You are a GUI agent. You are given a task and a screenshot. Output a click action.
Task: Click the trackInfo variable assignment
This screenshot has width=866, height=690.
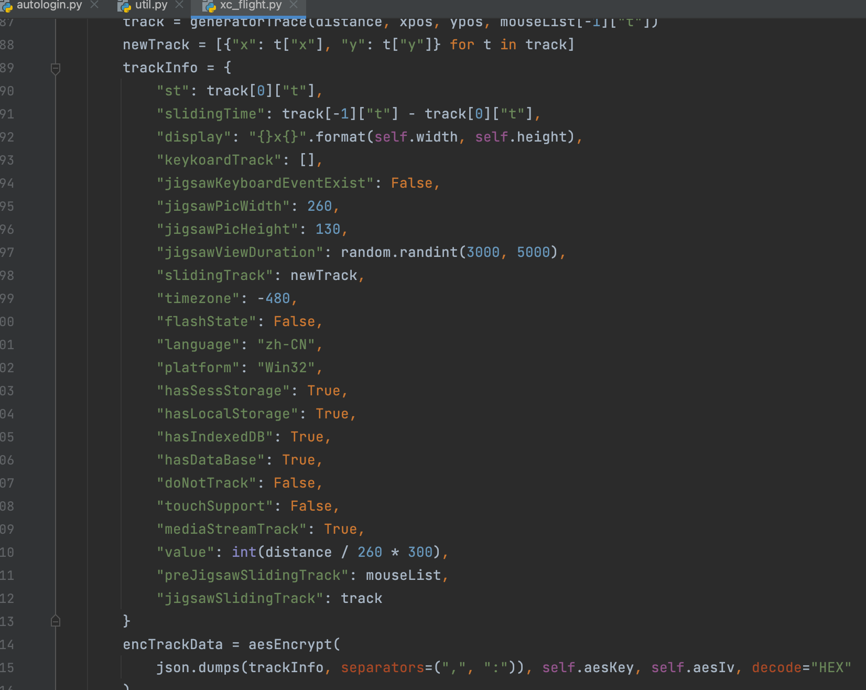click(160, 68)
